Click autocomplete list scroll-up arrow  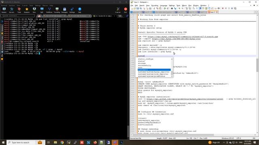tap(172, 59)
